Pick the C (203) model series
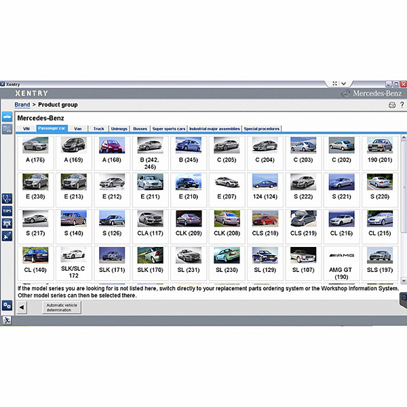Image resolution: width=407 pixels, height=407 pixels. (x=303, y=153)
